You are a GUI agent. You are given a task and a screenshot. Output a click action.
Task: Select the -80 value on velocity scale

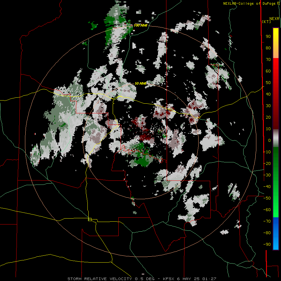(x=267, y=233)
